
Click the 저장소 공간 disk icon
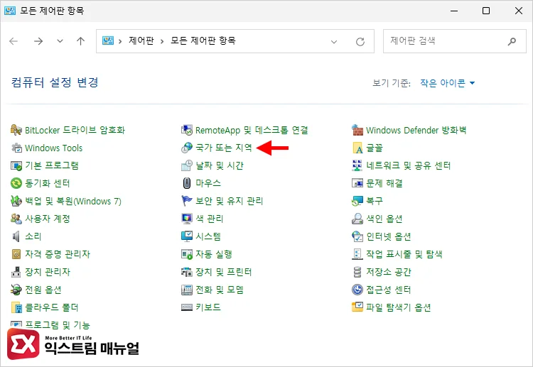click(x=357, y=272)
